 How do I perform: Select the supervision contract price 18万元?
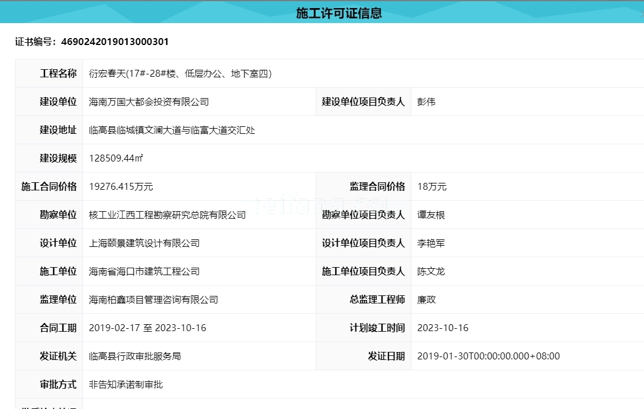click(x=430, y=186)
